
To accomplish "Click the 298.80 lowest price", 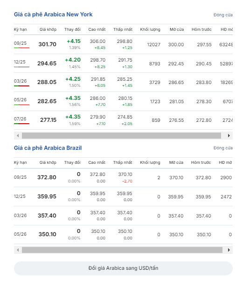I will tap(125, 42).
